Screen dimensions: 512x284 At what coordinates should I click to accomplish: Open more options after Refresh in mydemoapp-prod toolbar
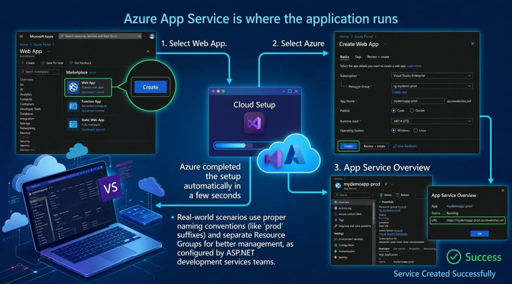pyautogui.click(x=415, y=195)
